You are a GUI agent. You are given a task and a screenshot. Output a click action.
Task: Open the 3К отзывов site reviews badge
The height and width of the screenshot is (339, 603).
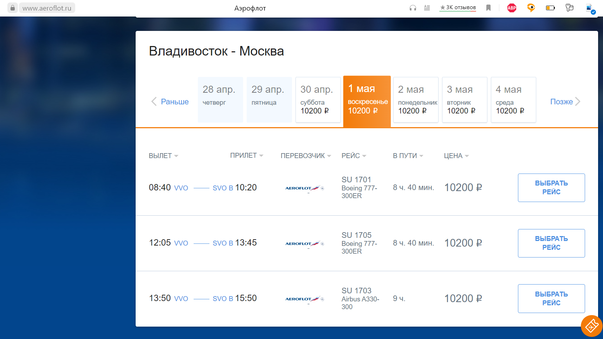coord(458,8)
